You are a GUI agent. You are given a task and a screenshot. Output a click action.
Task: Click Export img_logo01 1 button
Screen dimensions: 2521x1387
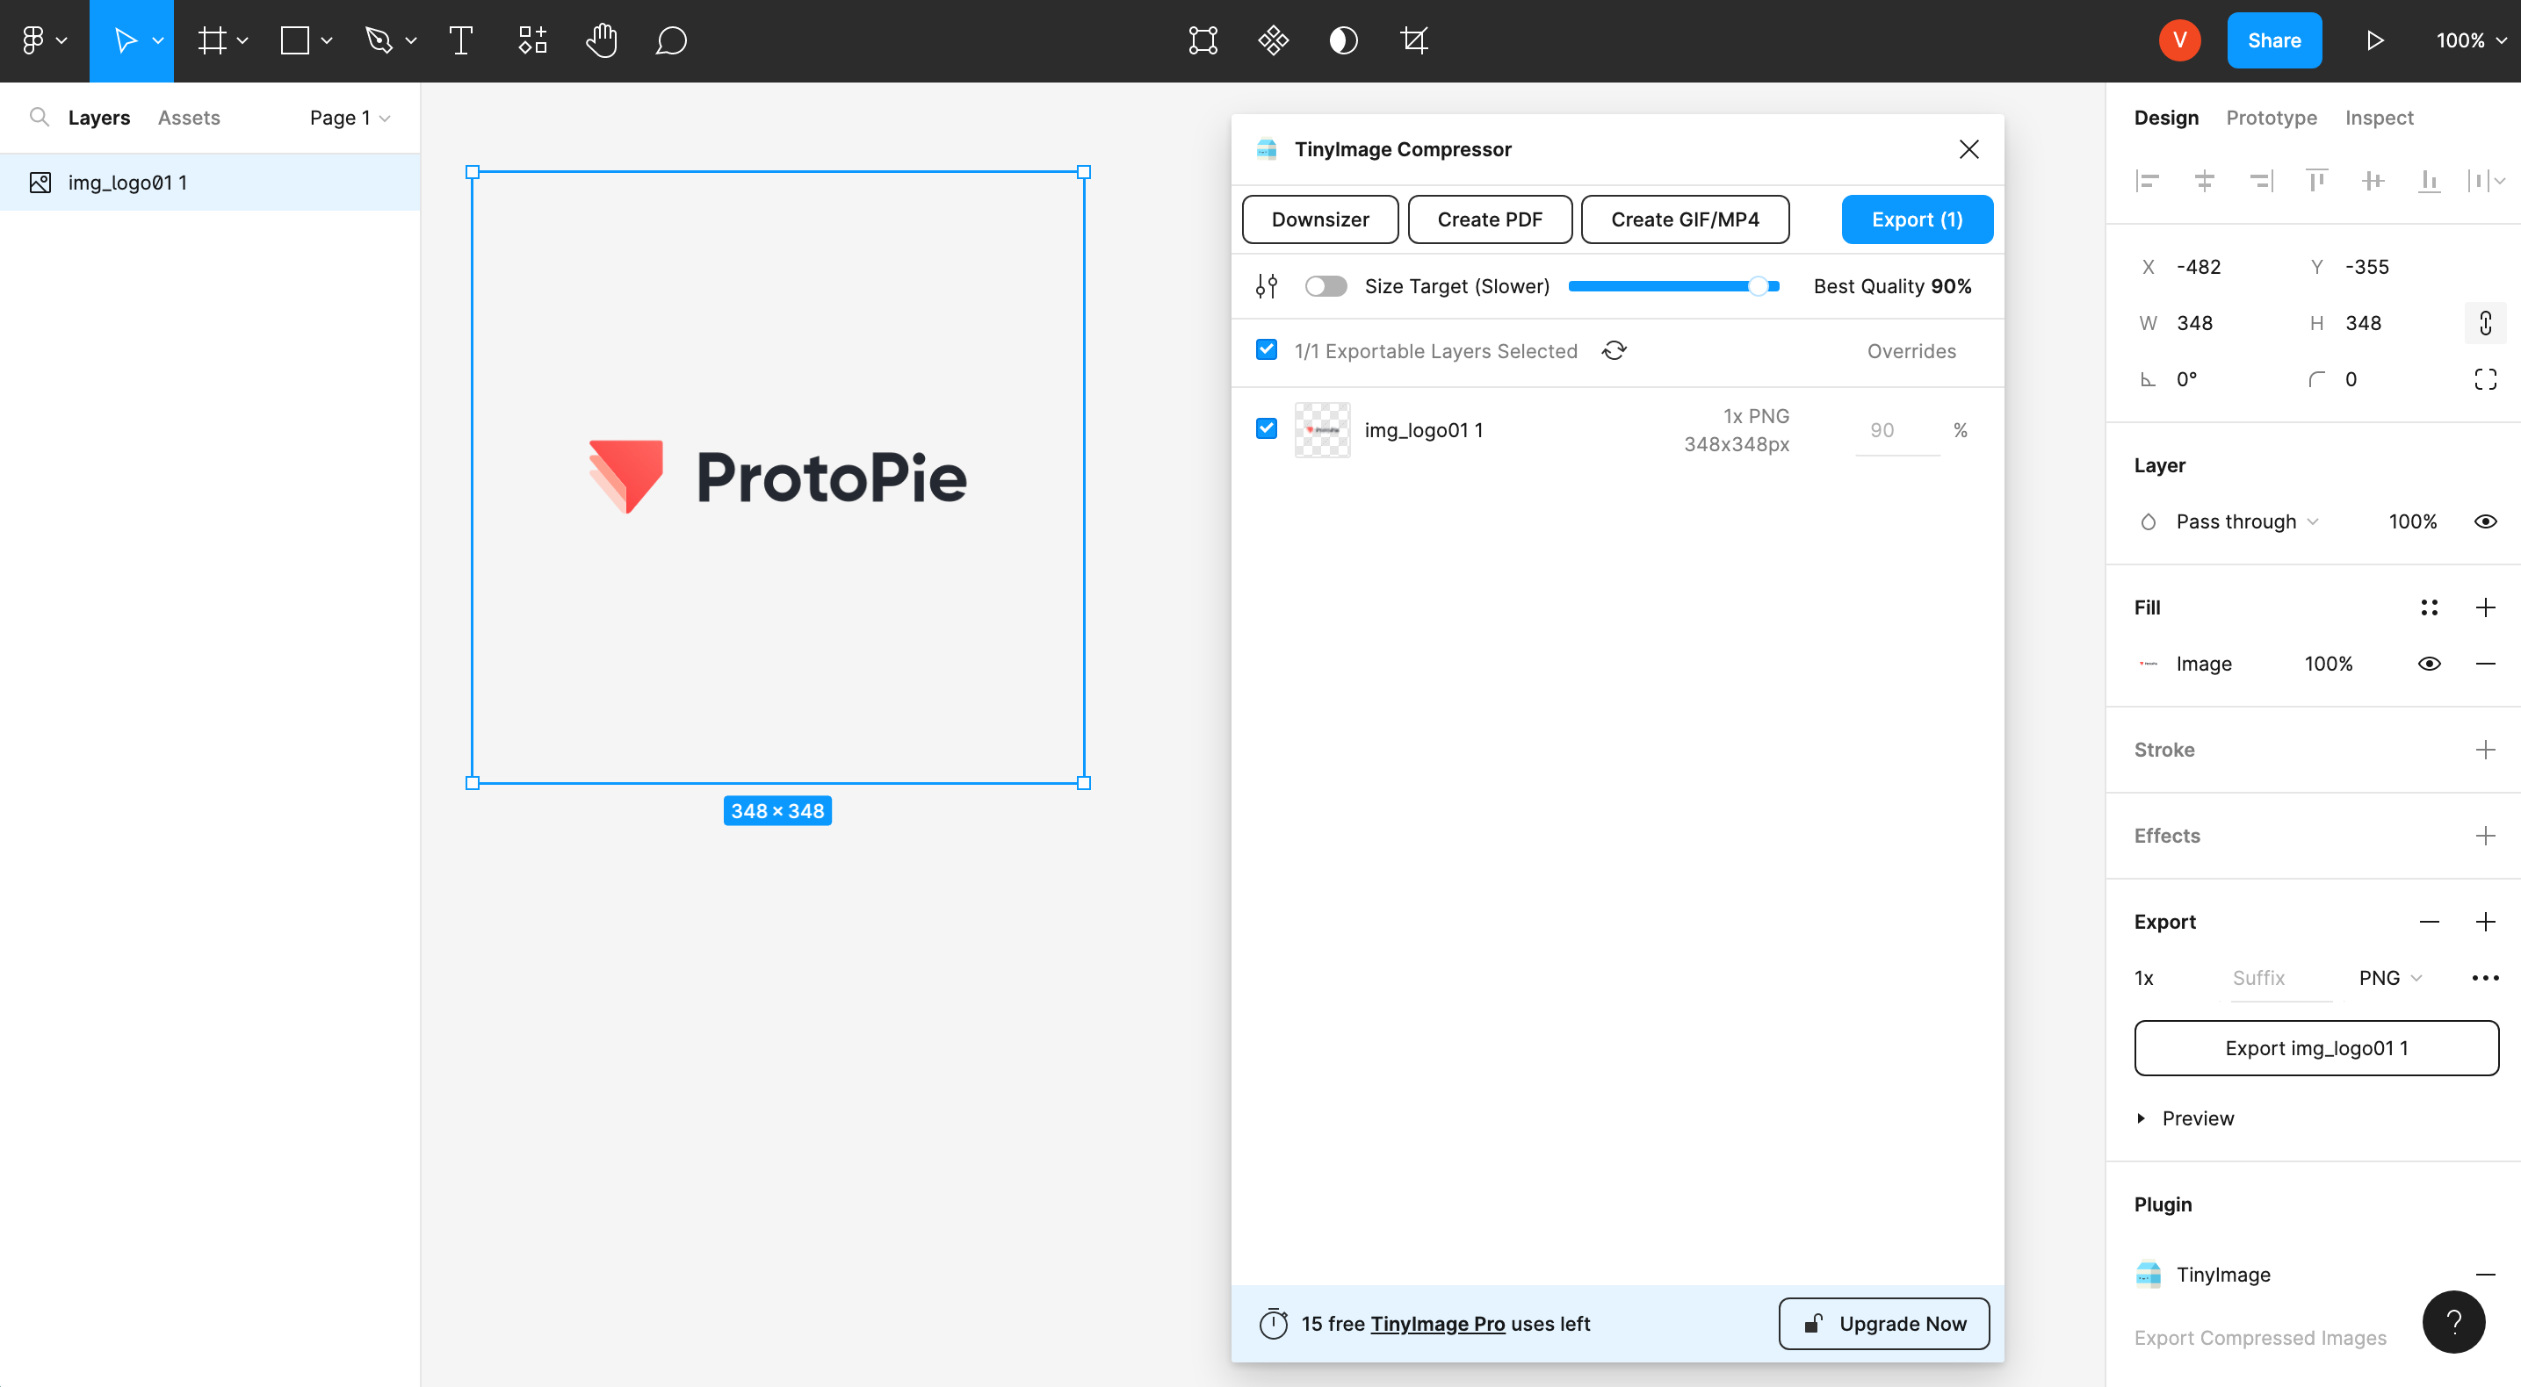(2316, 1047)
